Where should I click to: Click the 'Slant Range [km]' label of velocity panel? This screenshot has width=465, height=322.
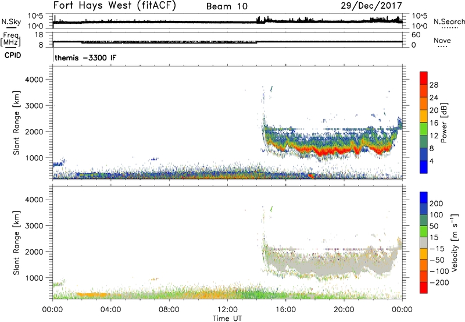(16, 243)
